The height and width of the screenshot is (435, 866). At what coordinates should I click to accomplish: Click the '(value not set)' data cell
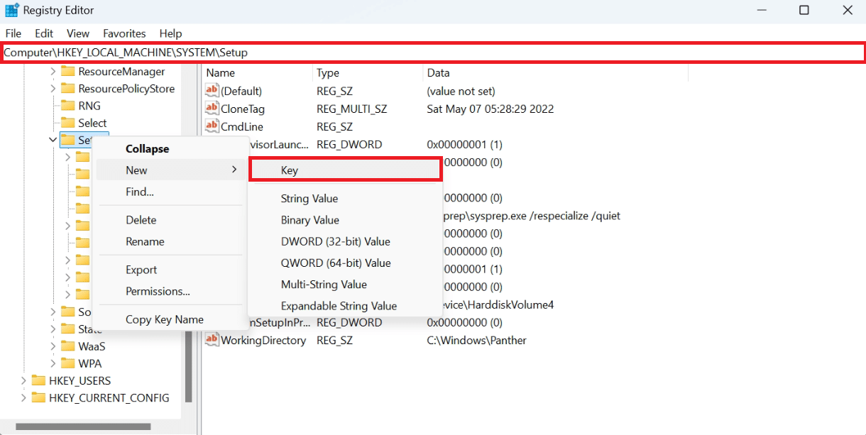click(x=461, y=91)
